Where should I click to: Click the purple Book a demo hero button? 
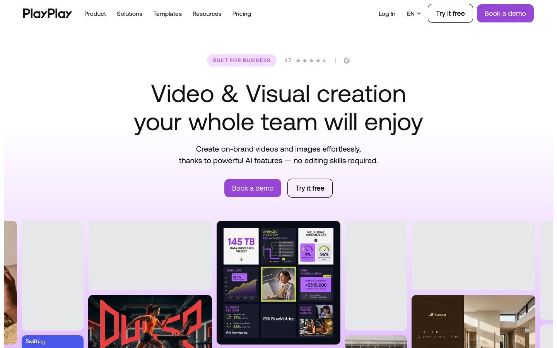(x=253, y=188)
